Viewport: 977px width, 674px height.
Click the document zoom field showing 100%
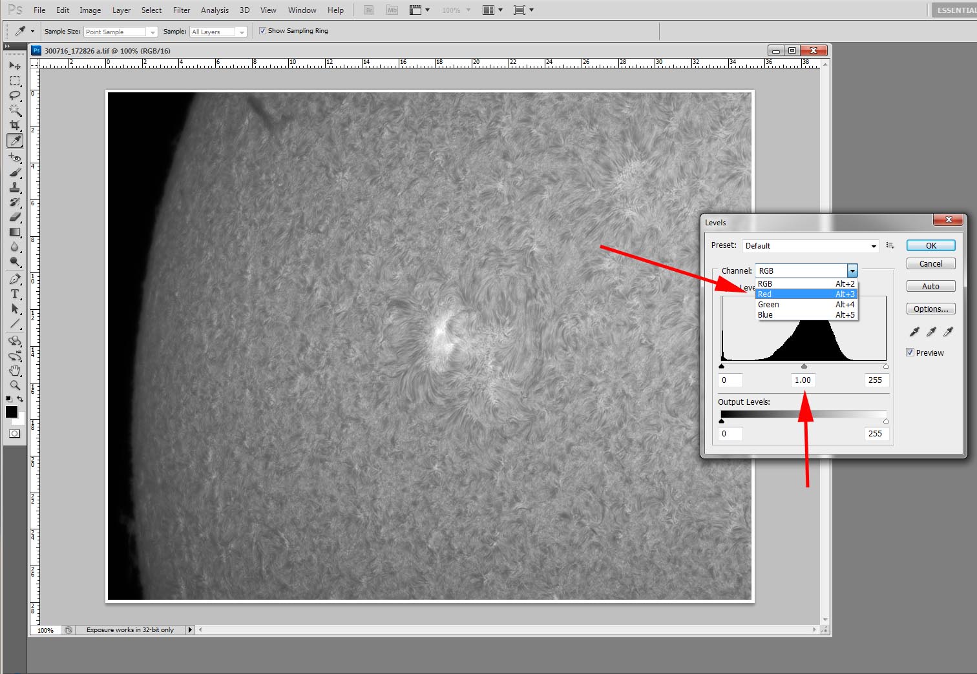tap(46, 630)
